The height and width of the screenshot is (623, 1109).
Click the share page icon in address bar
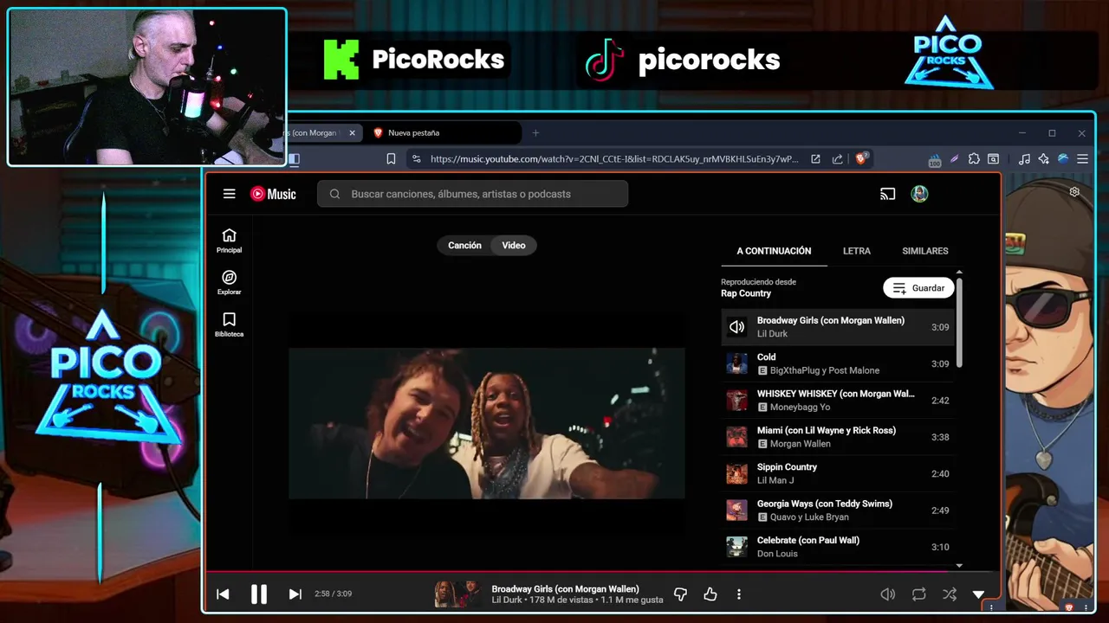[837, 159]
